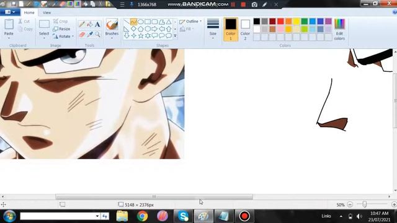Activate the Color 1 button
397x223 pixels.
tap(231, 29)
